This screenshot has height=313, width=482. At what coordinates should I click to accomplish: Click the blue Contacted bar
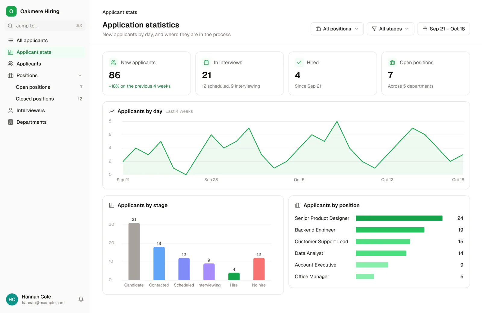click(x=159, y=264)
